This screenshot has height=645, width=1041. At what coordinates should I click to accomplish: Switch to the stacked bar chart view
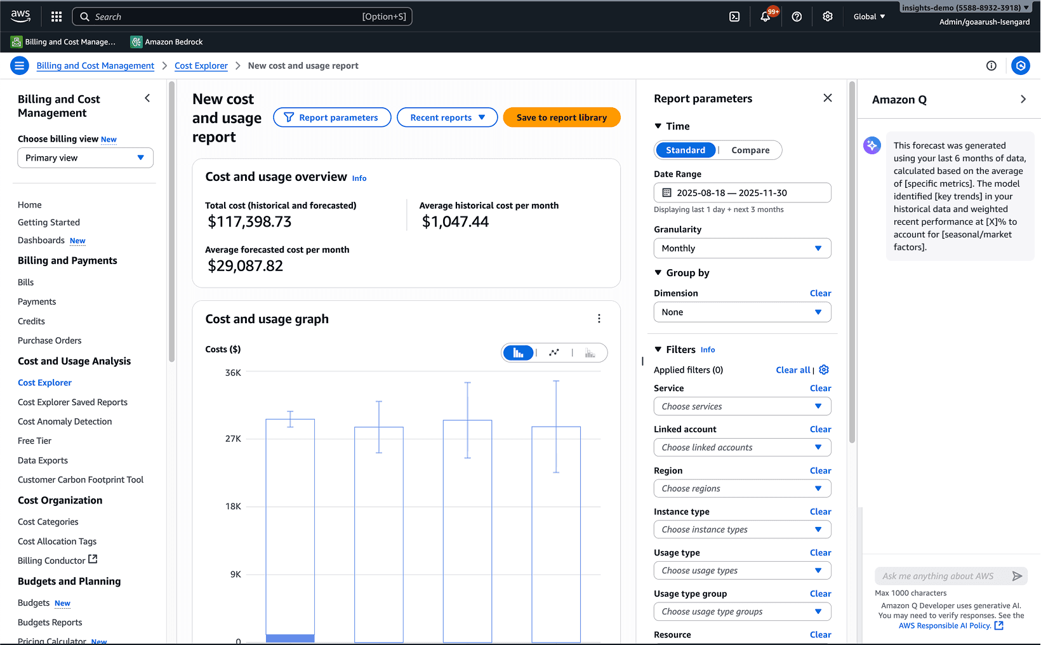point(590,353)
